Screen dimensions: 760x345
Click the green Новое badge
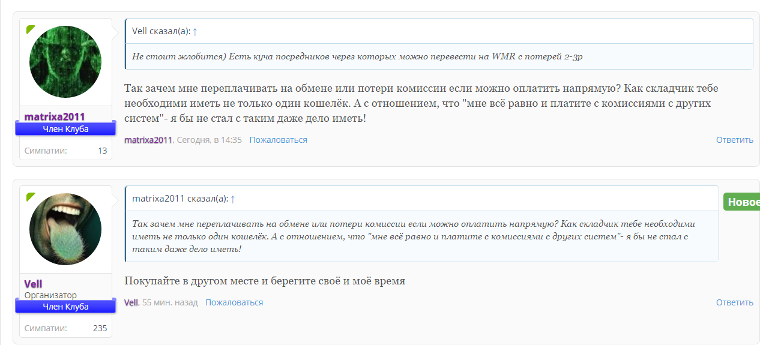[742, 202]
